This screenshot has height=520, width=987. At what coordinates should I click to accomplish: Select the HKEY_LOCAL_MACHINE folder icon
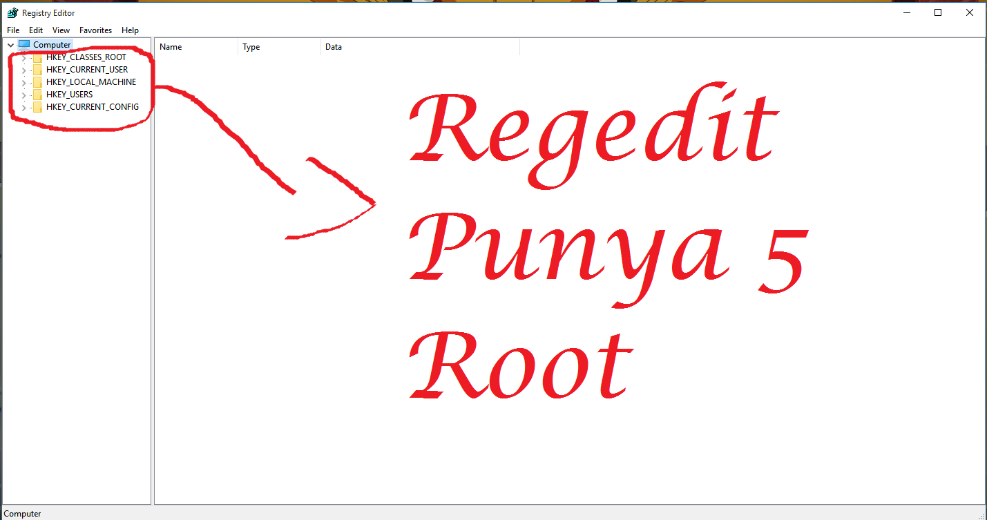coord(37,81)
